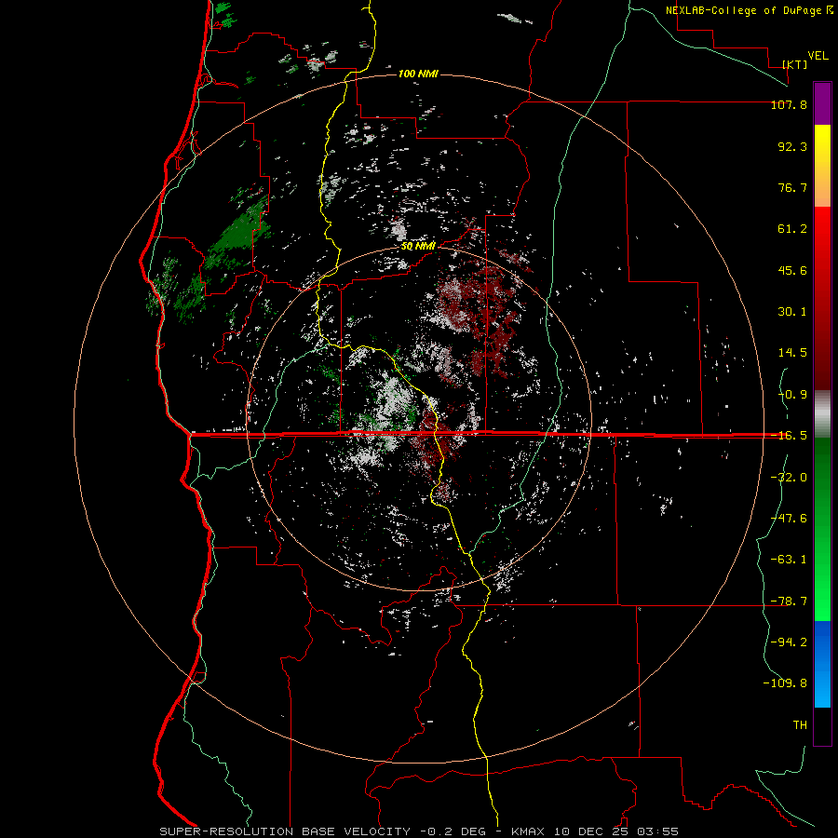Click the 92.3 velocity scale value
Image resolution: width=838 pixels, height=838 pixels.
point(792,146)
